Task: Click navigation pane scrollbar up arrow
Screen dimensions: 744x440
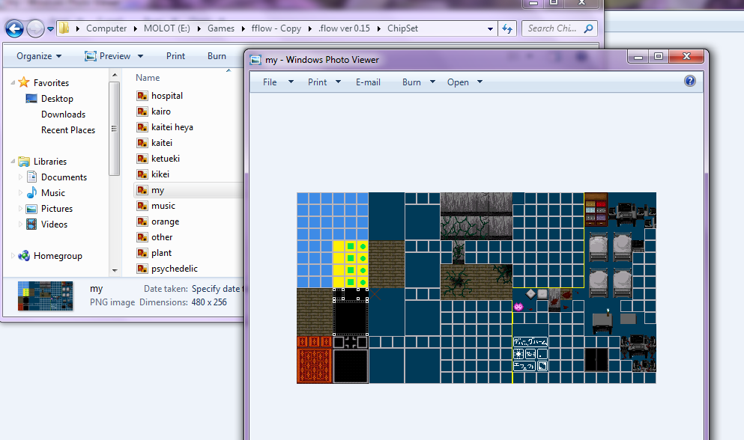Action: click(115, 75)
